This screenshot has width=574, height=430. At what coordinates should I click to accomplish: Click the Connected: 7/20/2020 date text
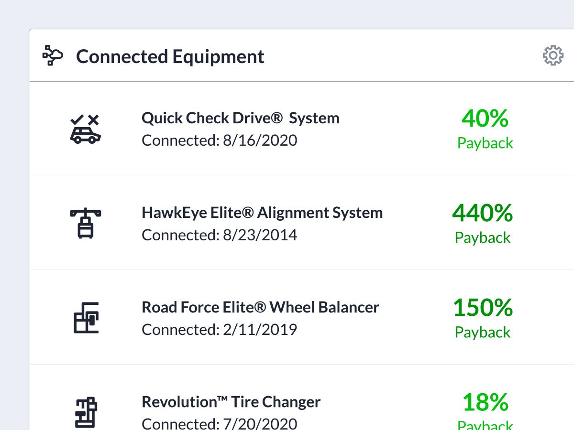pos(219,423)
